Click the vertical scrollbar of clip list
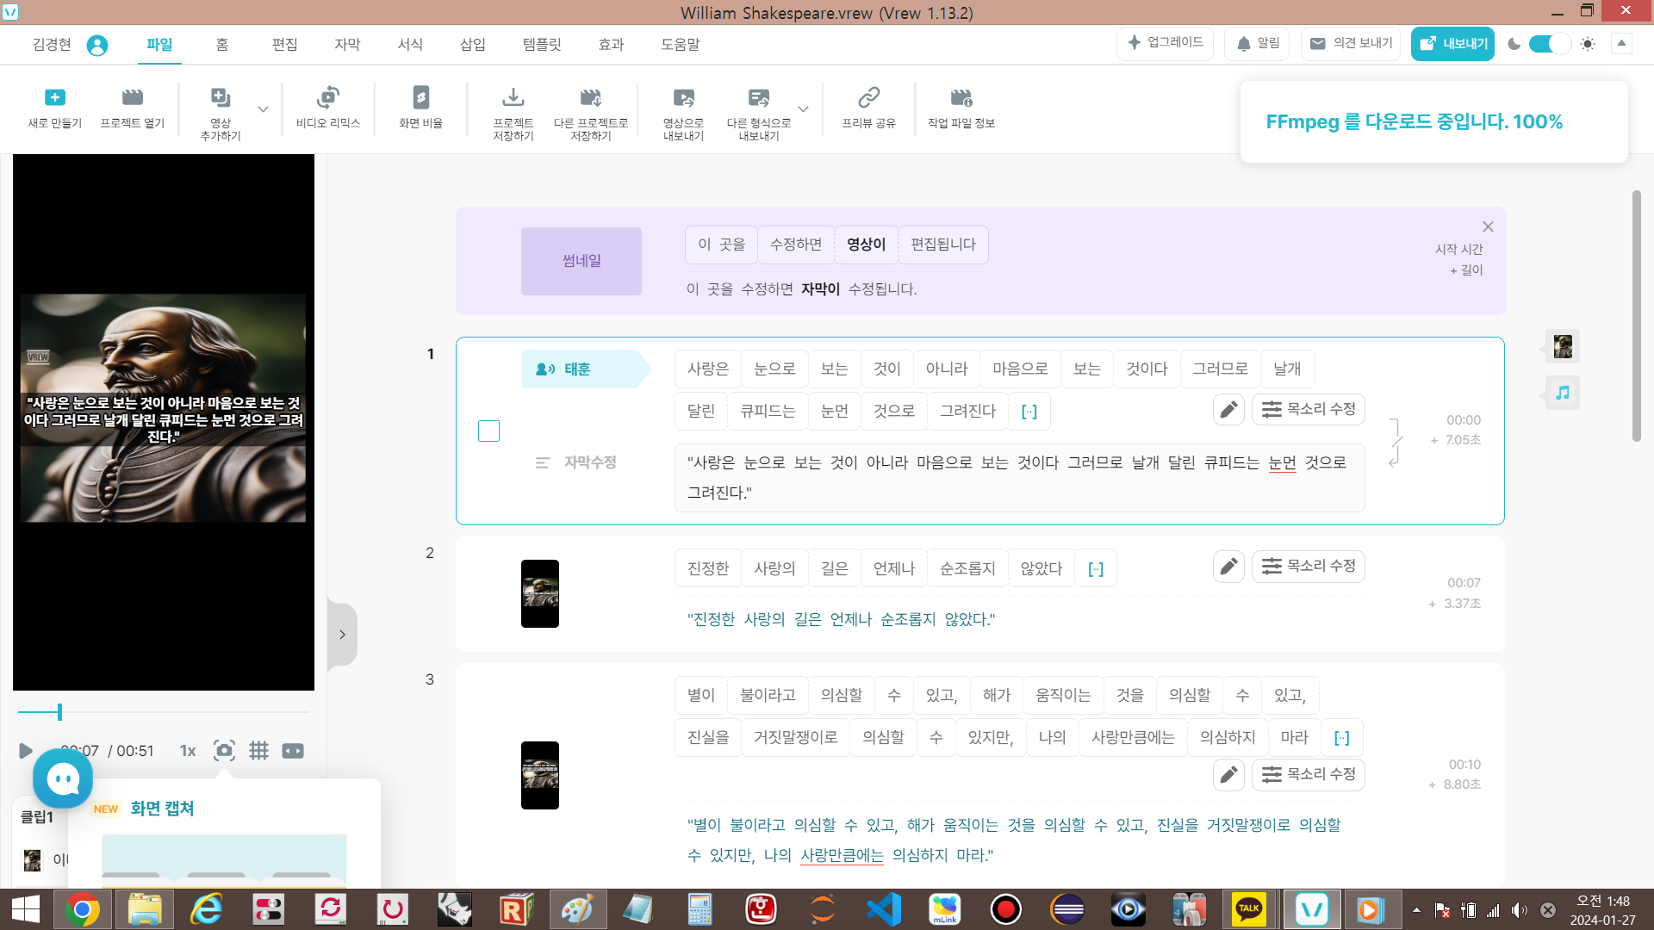 [x=1637, y=316]
